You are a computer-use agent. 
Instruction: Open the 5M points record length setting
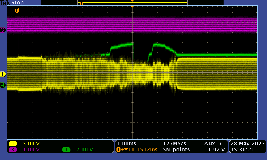(x=176, y=150)
